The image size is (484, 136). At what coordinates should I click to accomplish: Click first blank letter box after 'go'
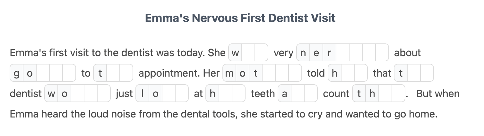pos(43,73)
